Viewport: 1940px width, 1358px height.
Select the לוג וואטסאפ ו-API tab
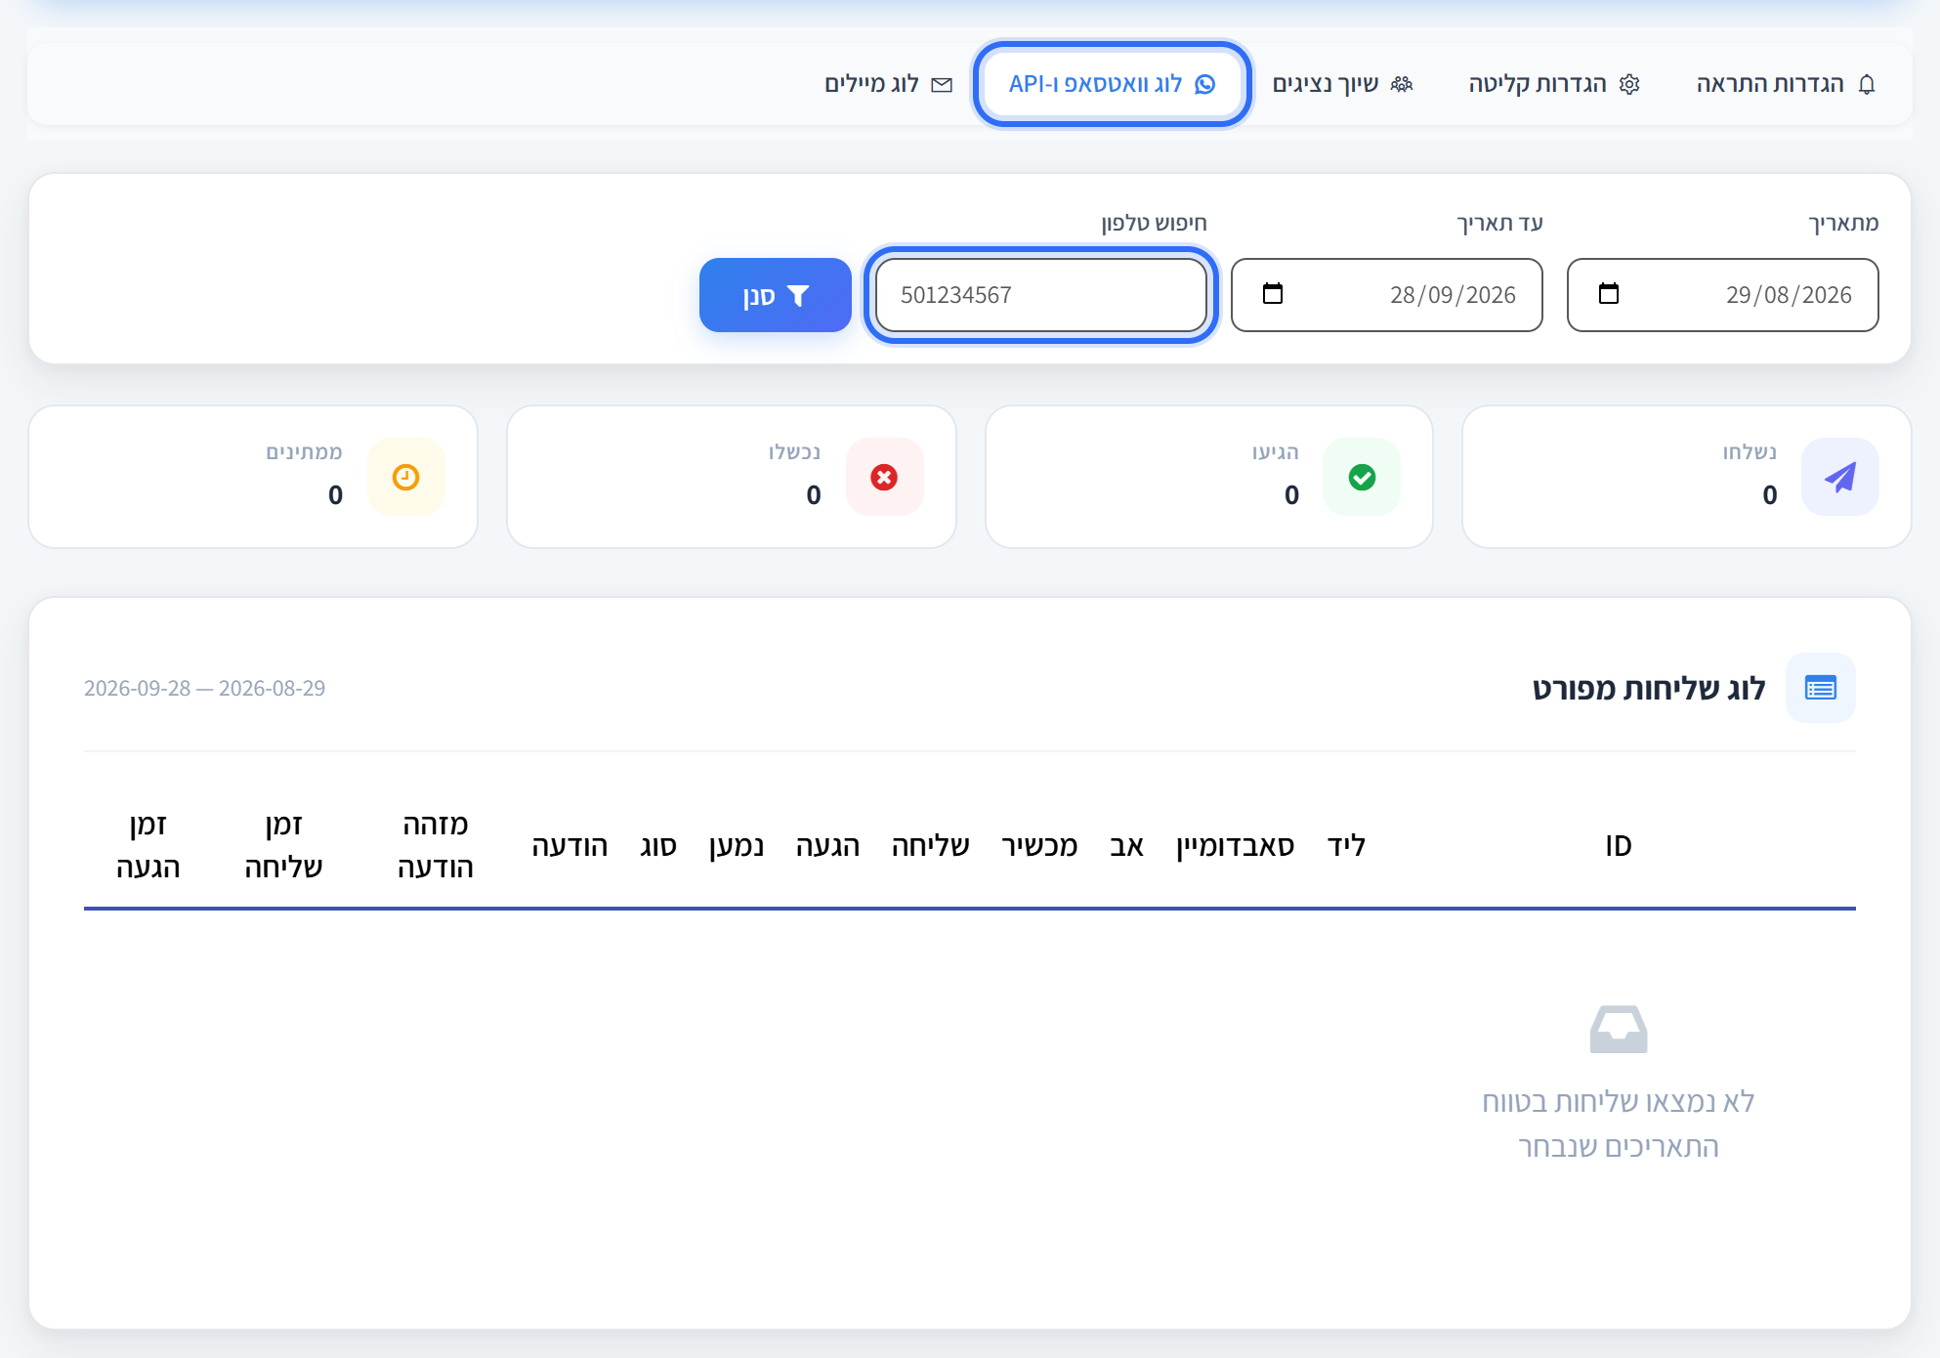coord(1113,84)
